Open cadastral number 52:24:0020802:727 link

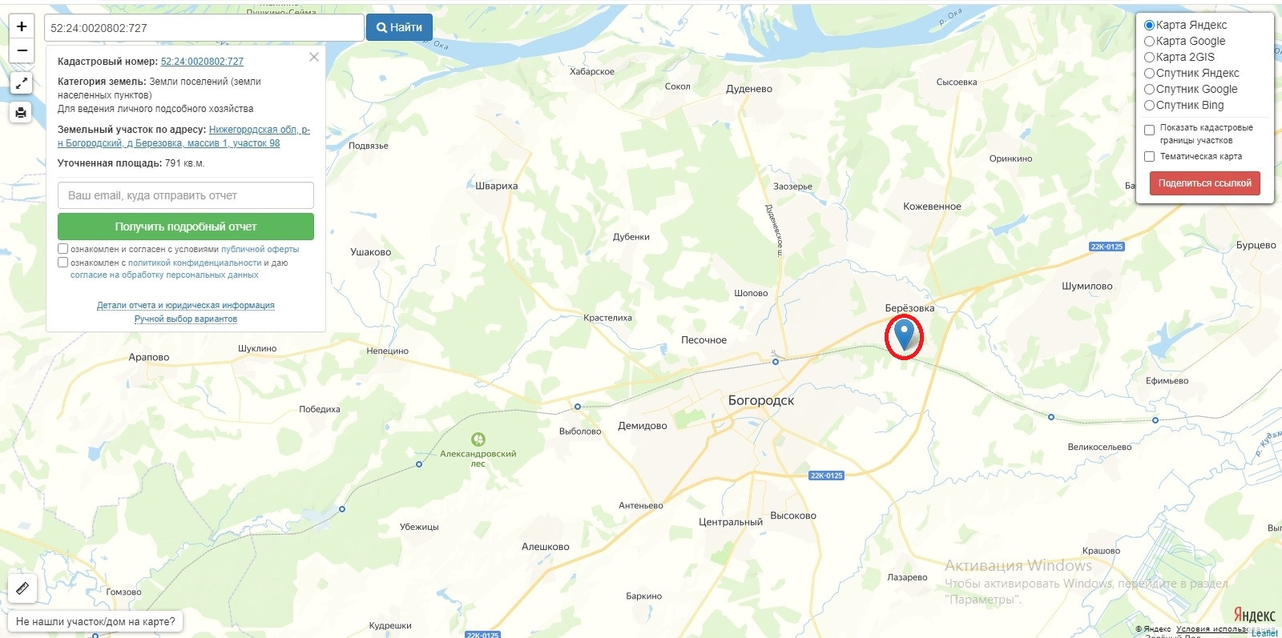click(x=202, y=62)
